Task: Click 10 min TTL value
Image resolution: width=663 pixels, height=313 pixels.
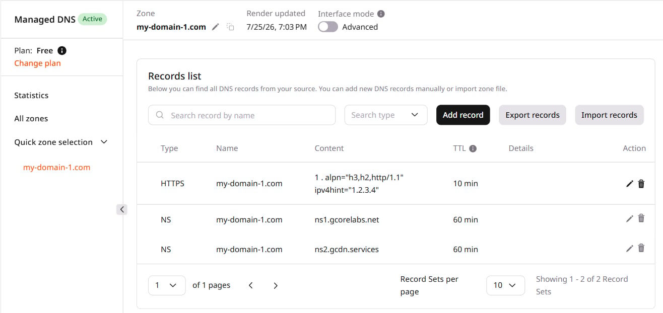Action: 466,184
